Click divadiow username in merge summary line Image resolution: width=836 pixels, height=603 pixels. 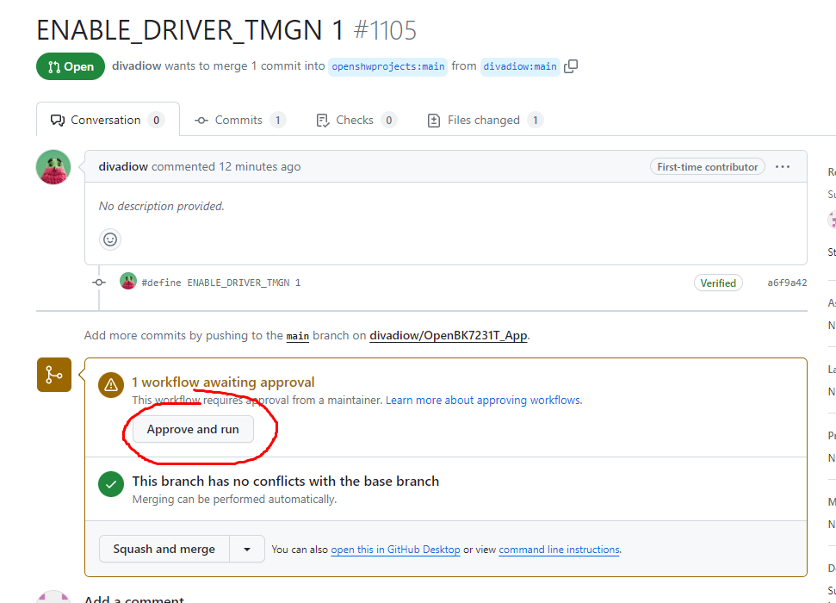click(137, 65)
